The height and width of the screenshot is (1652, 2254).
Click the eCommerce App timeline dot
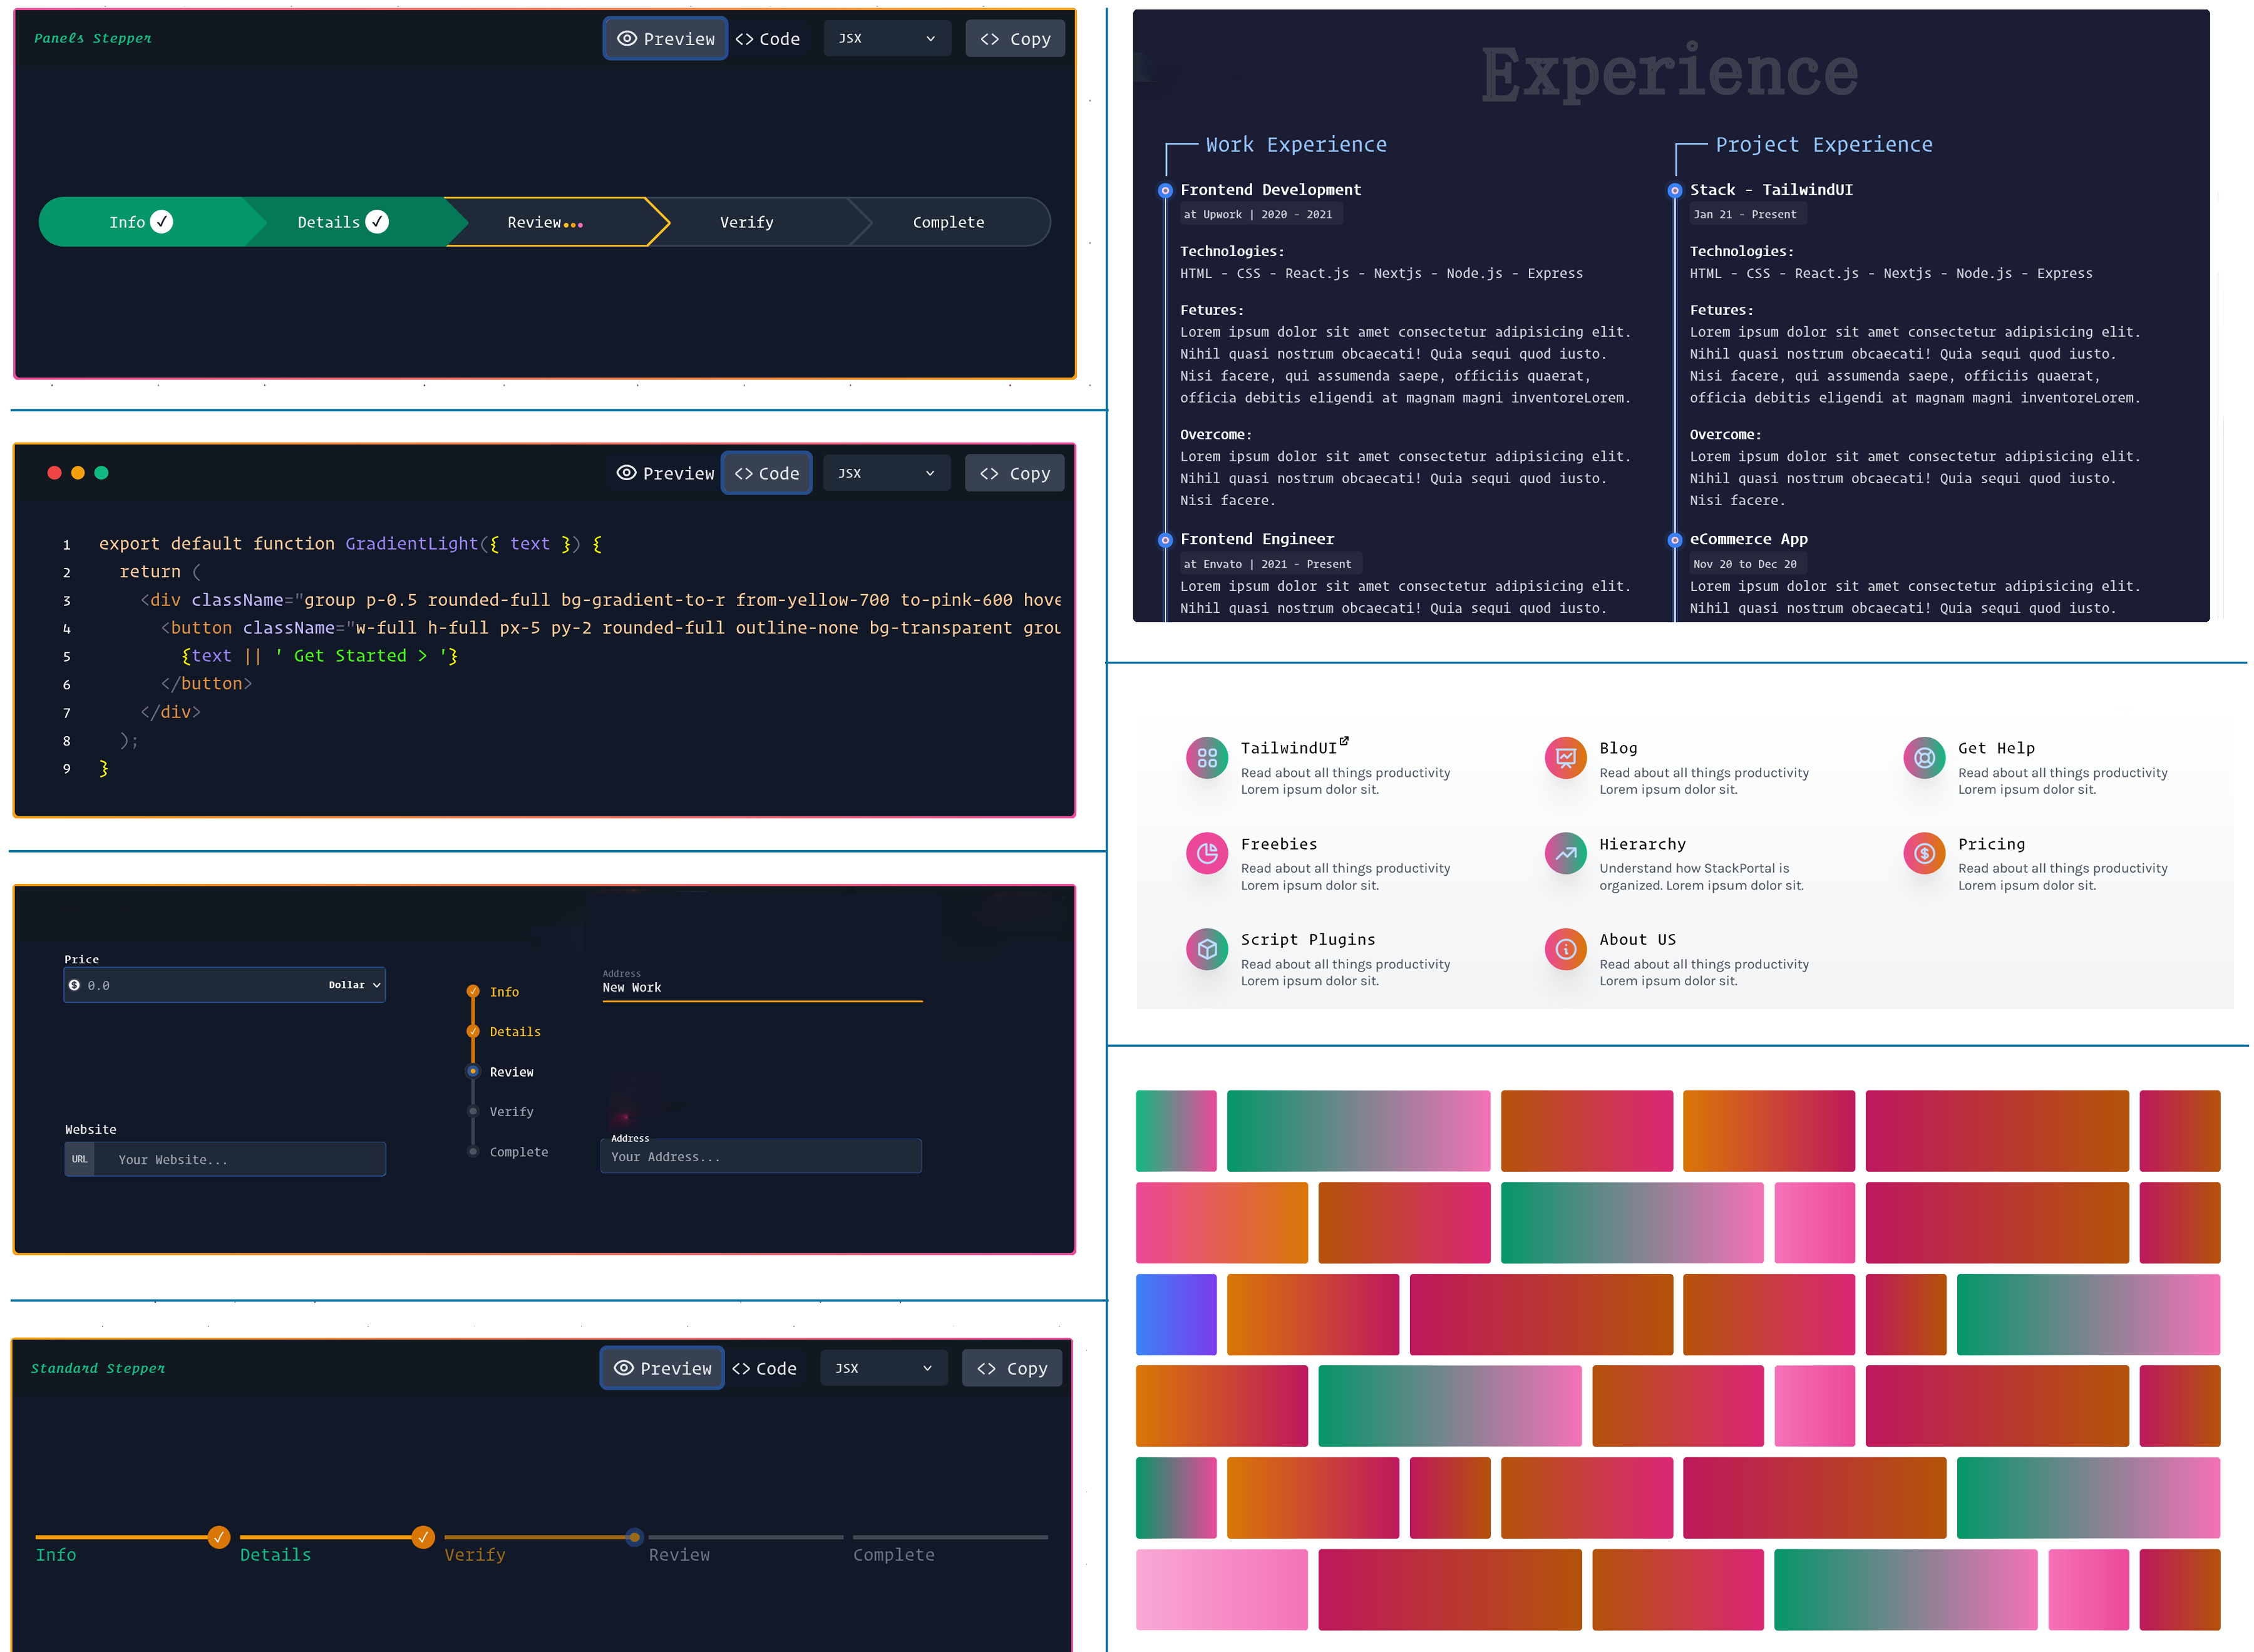click(x=1675, y=540)
